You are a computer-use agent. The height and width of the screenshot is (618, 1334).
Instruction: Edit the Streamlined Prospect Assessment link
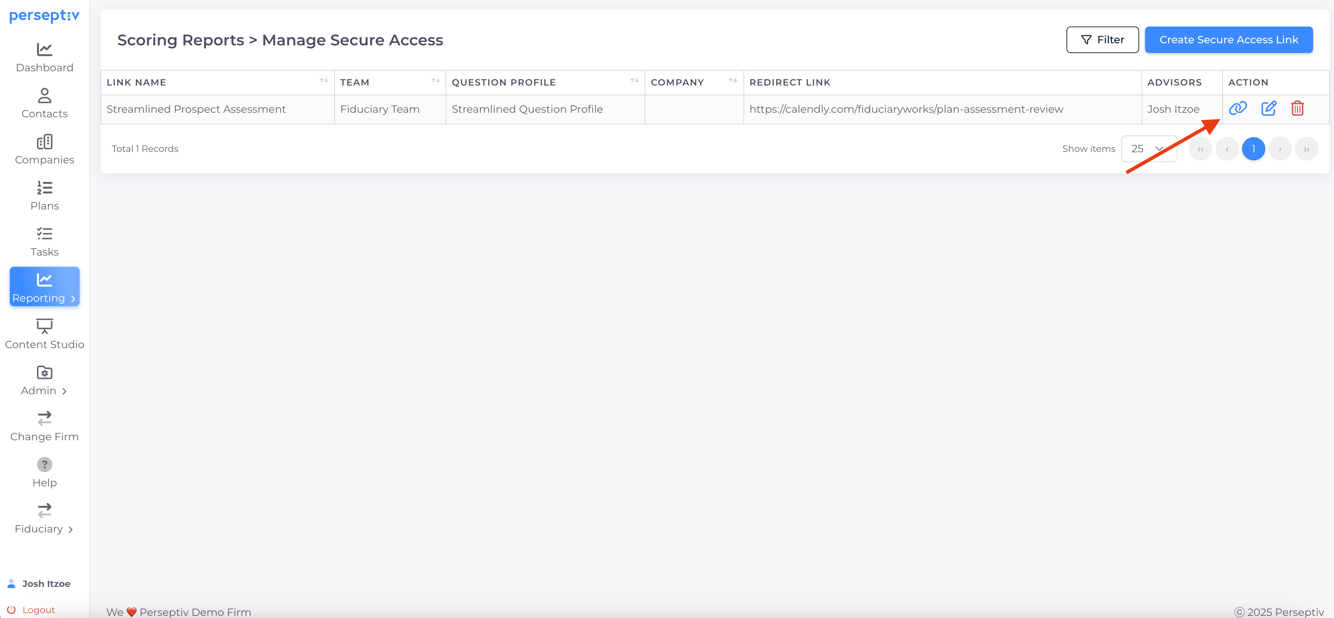pyautogui.click(x=1268, y=109)
